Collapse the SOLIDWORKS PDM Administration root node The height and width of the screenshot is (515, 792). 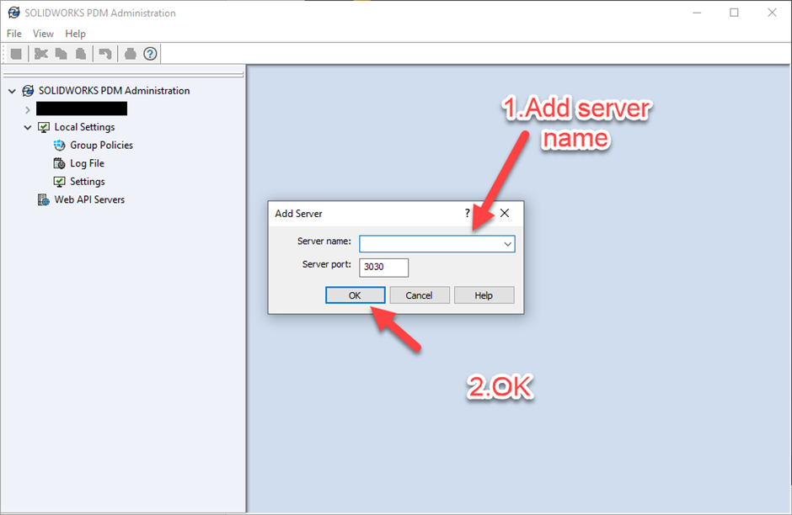point(12,91)
